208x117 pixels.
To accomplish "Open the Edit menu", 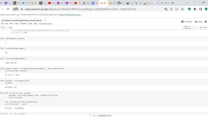I will click(6, 23).
